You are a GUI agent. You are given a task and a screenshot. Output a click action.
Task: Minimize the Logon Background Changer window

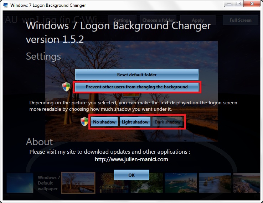(229, 4)
